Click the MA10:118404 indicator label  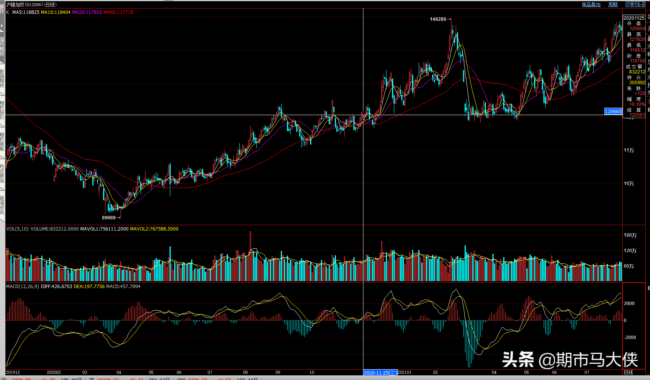point(56,12)
